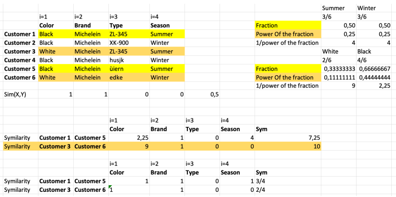
Task: Click the cell containing ZL-345 for Customer 1
Action: pos(129,34)
